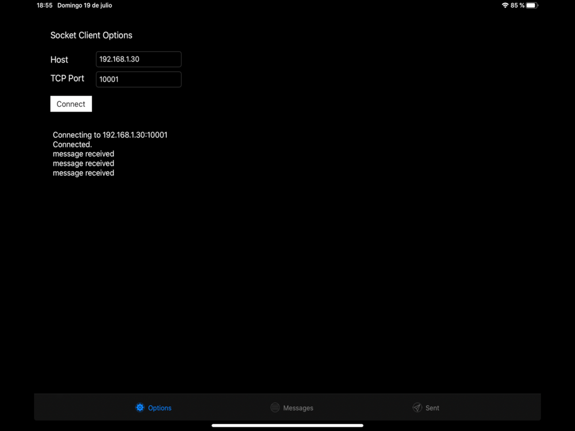The width and height of the screenshot is (575, 431).
Task: Click the TCP Port label
Action: tap(67, 78)
